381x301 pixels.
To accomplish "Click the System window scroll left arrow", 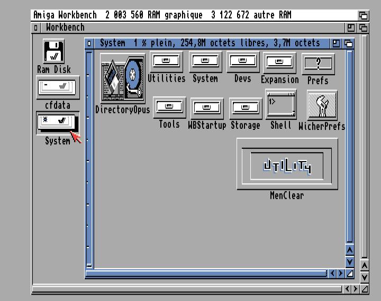I will point(332,273).
